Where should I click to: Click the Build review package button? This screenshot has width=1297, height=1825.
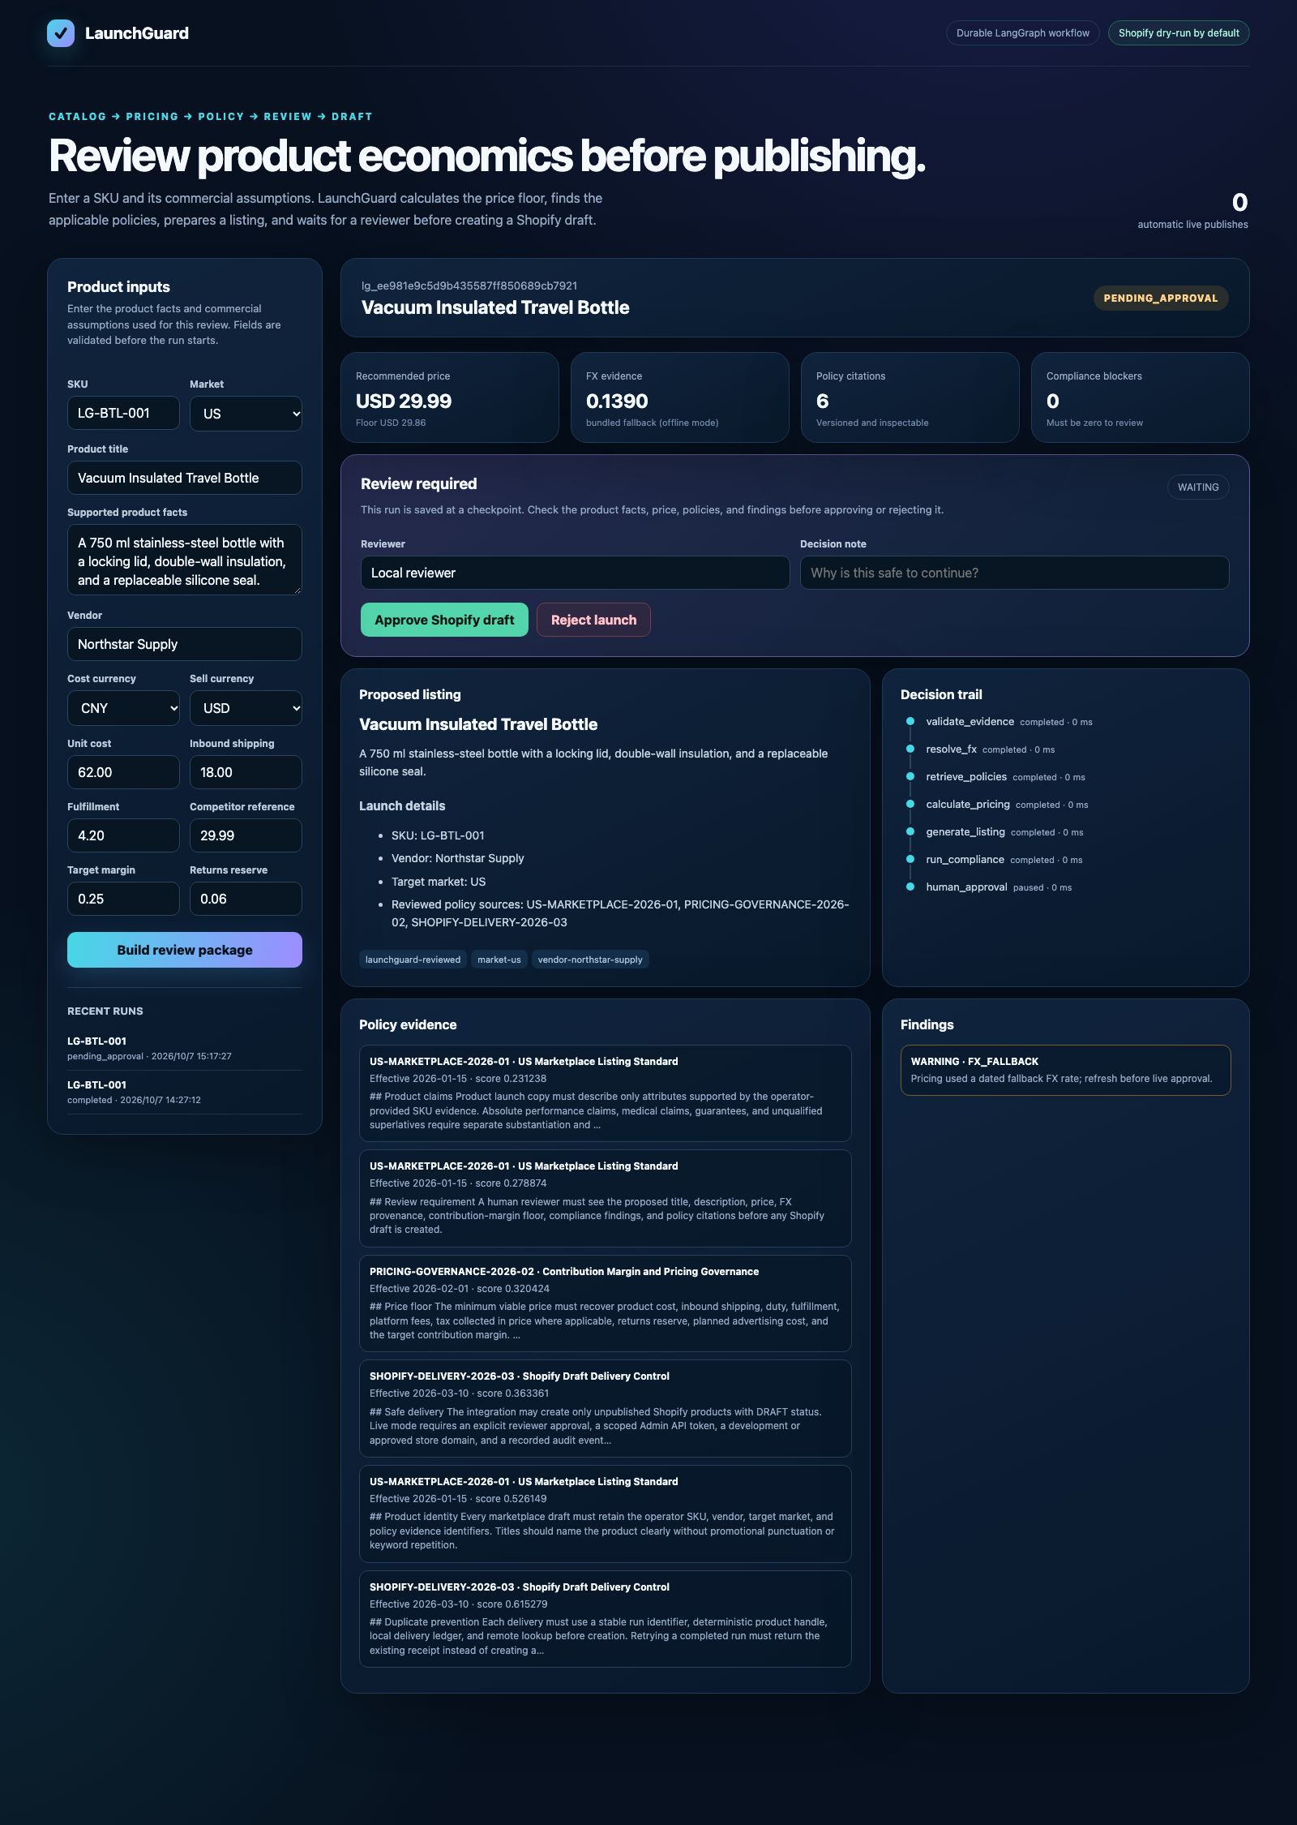(185, 950)
